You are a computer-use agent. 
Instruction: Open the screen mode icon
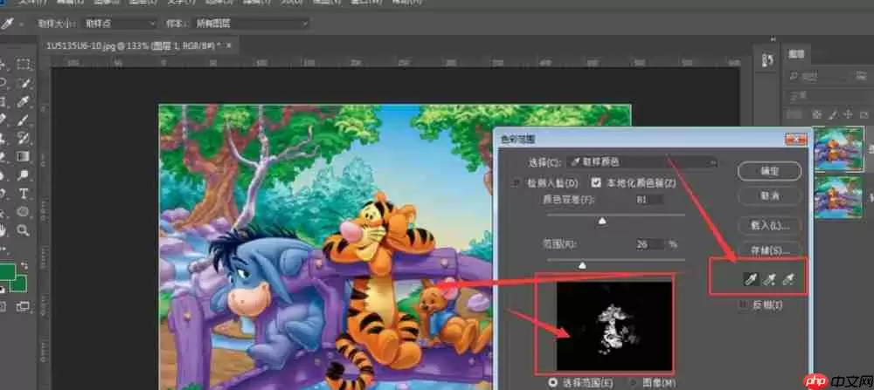coord(23,306)
